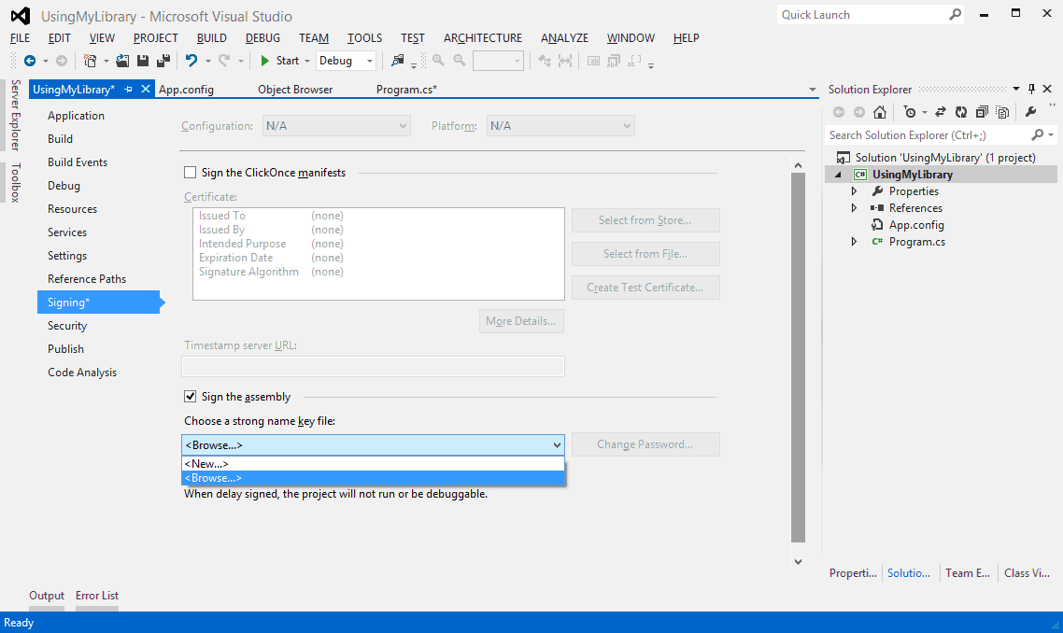Viewport: 1063px width, 633px height.
Task: Collapse the UsingMyLibrary project node
Action: point(840,174)
